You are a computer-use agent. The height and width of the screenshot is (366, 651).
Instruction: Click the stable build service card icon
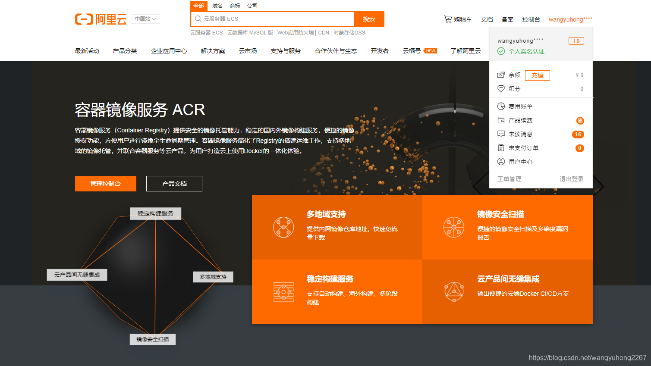click(283, 292)
